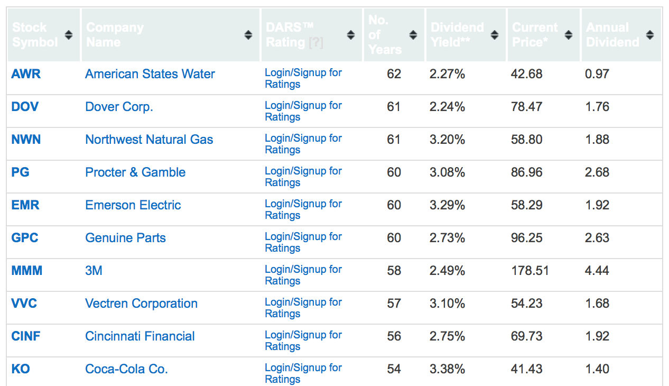Image resolution: width=669 pixels, height=386 pixels.
Task: Open the AWR stock symbol link
Action: click(26, 74)
